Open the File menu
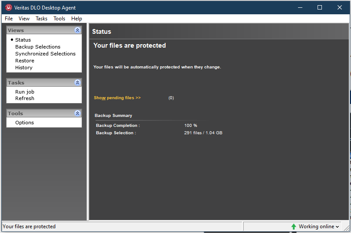Viewport: 351px width, 233px height. (9, 19)
